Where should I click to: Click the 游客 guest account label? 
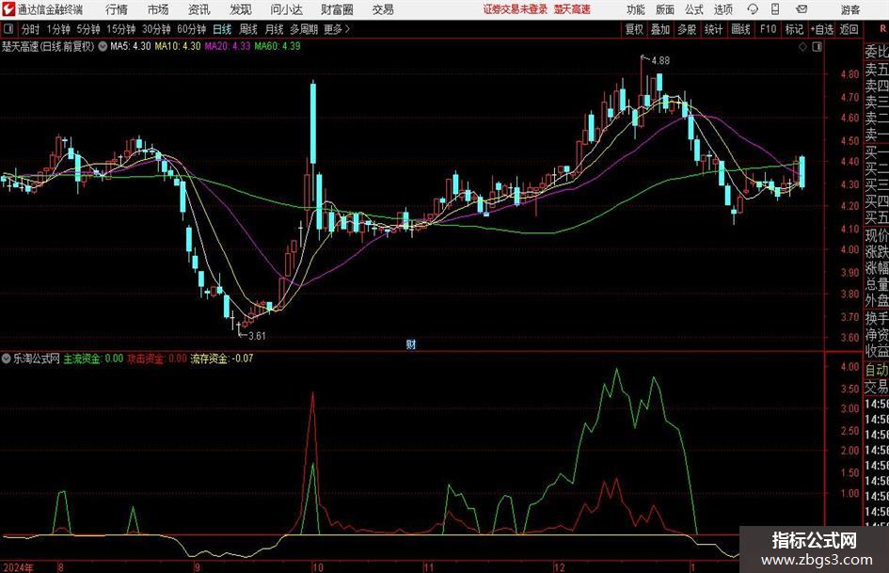tap(849, 9)
